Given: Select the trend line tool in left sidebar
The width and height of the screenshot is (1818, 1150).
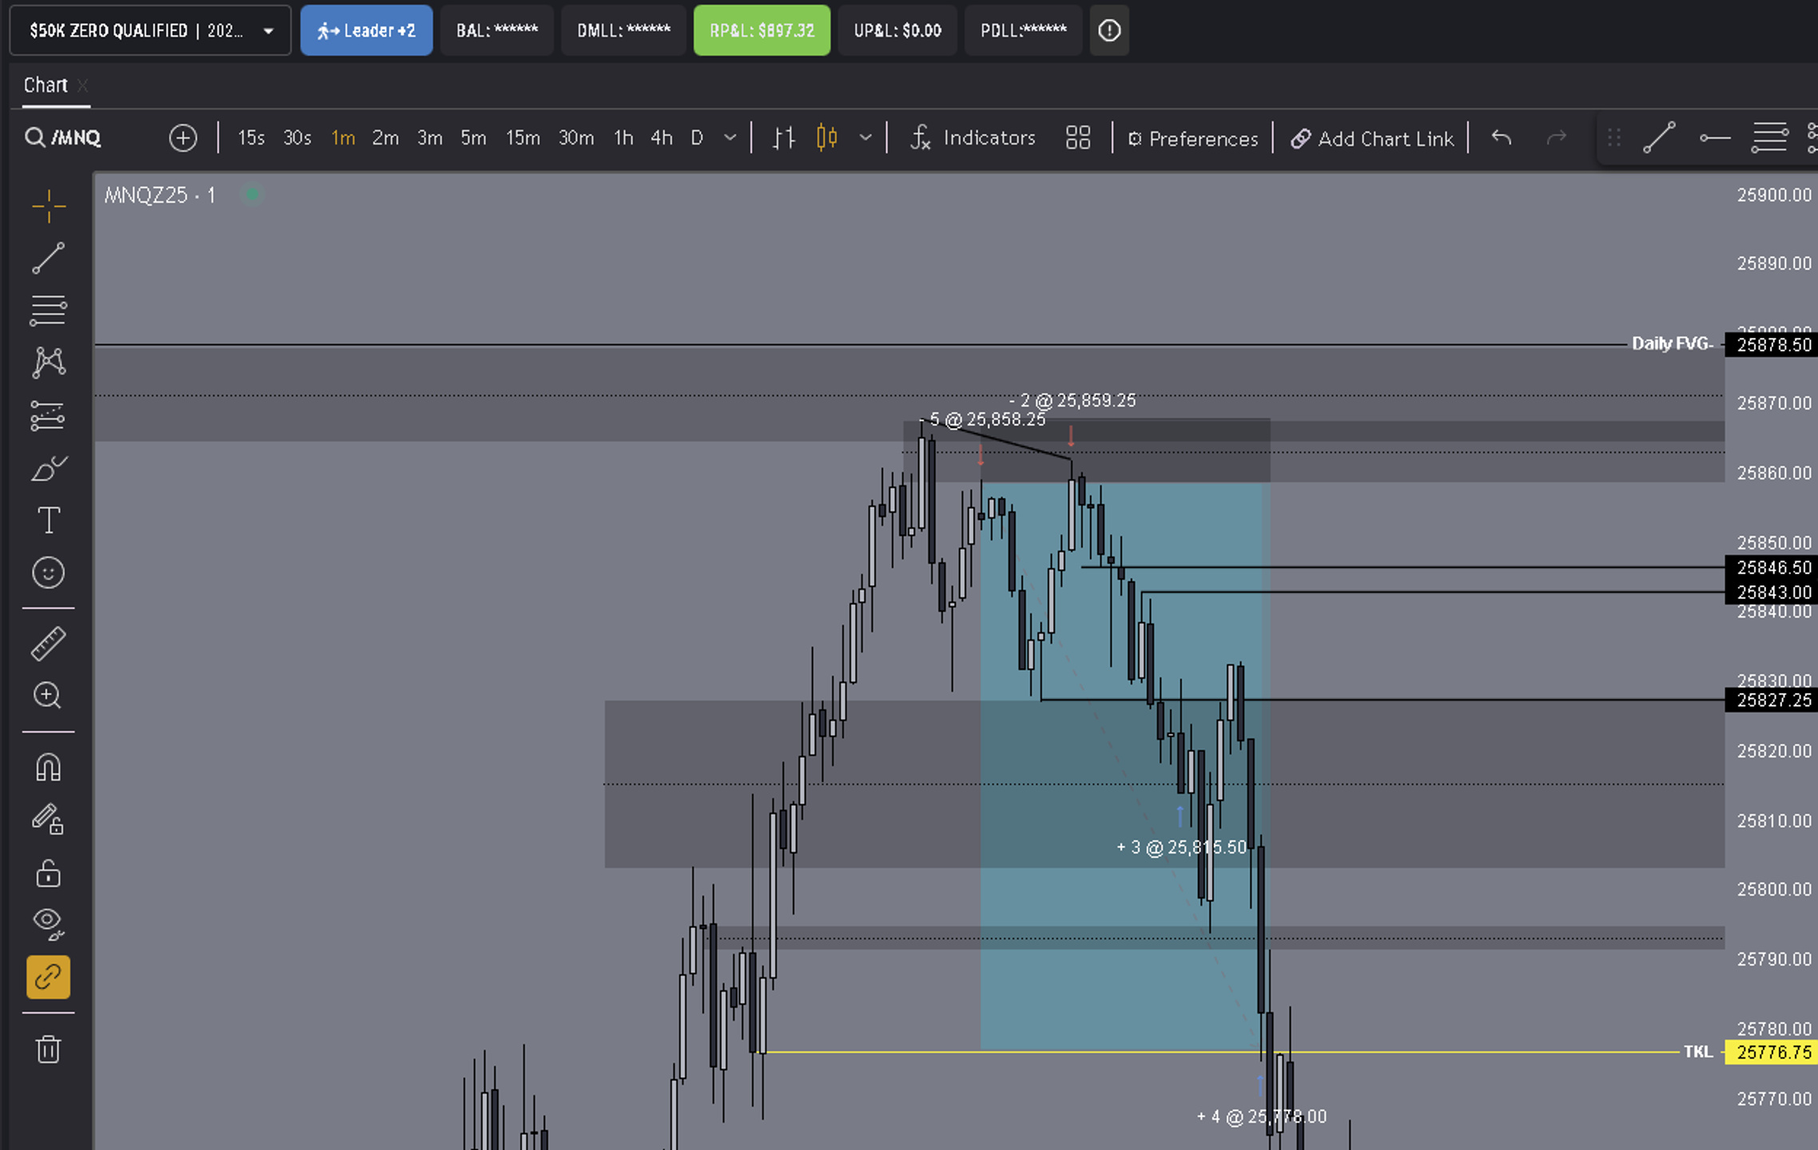Looking at the screenshot, I should pos(49,258).
